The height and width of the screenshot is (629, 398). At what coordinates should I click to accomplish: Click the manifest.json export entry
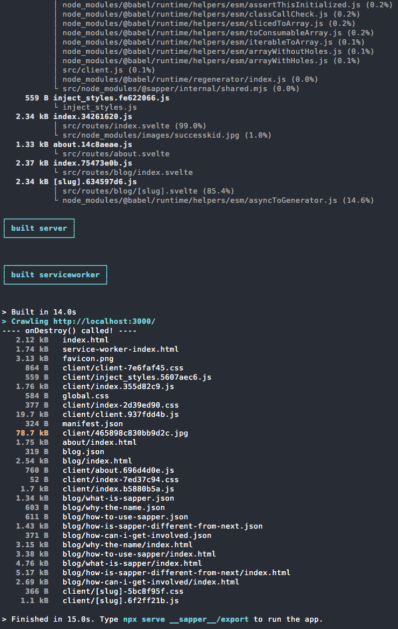point(93,424)
